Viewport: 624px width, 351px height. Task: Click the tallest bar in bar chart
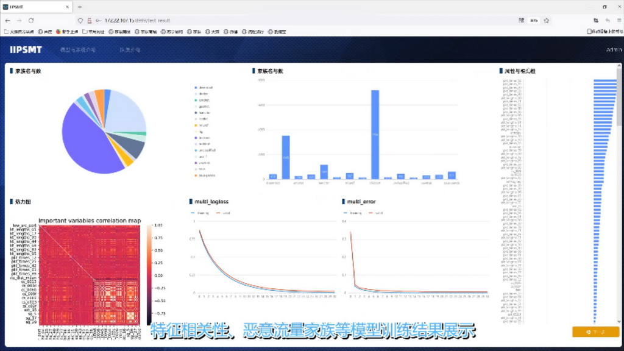click(x=375, y=134)
